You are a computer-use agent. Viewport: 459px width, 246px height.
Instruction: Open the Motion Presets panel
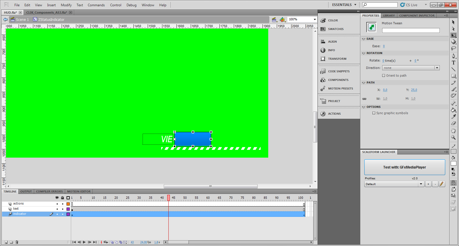340,89
